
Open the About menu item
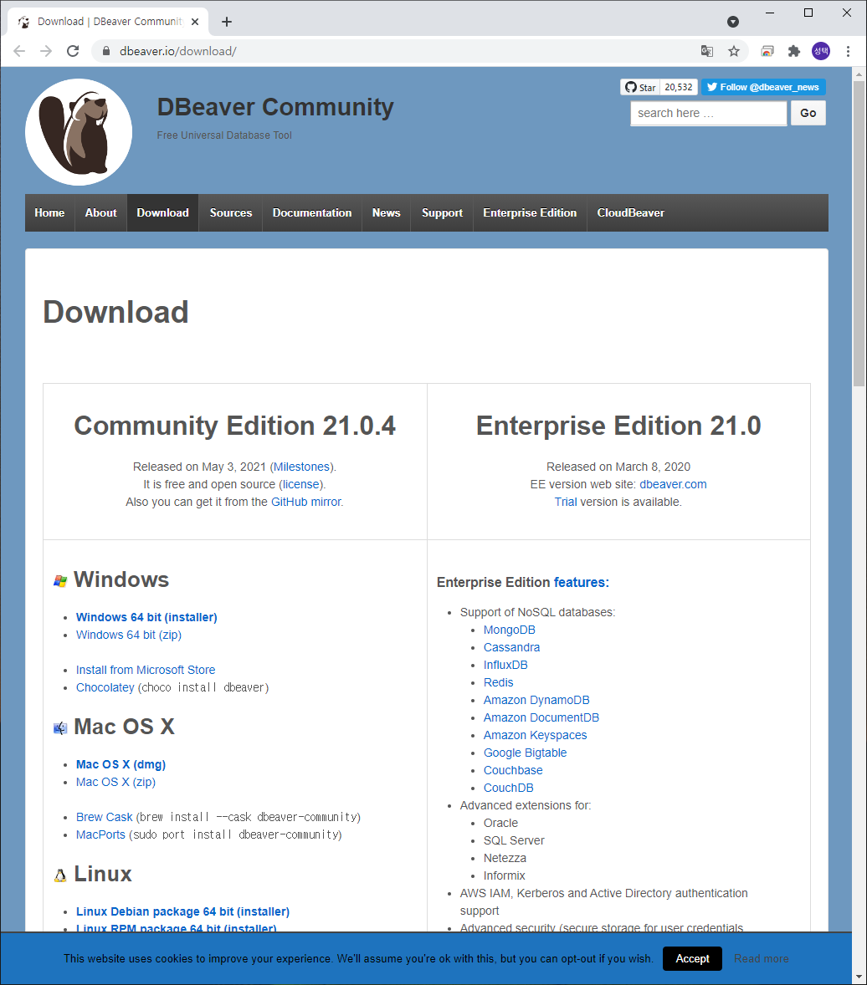pyautogui.click(x=101, y=213)
